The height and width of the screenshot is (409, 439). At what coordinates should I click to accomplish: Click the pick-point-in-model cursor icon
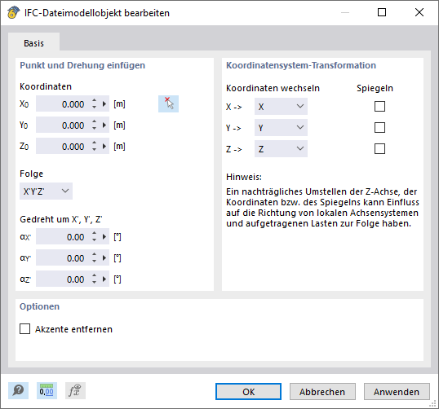pyautogui.click(x=168, y=104)
